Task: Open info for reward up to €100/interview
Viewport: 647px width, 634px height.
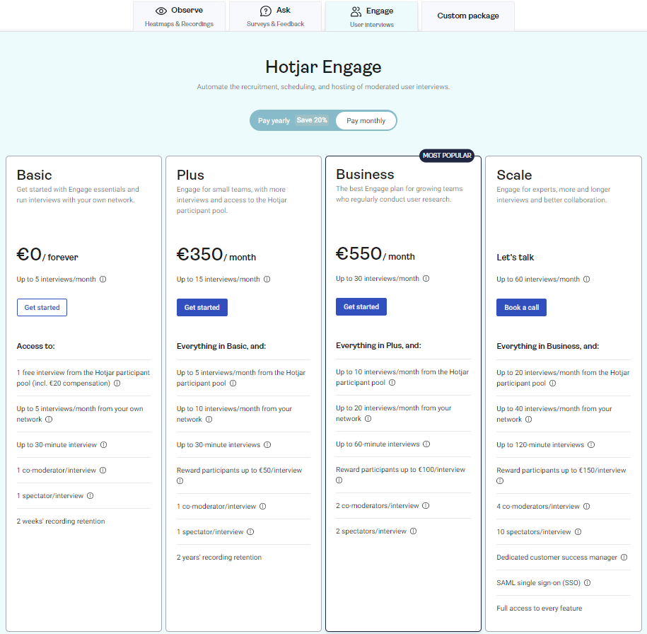Action: (x=339, y=480)
